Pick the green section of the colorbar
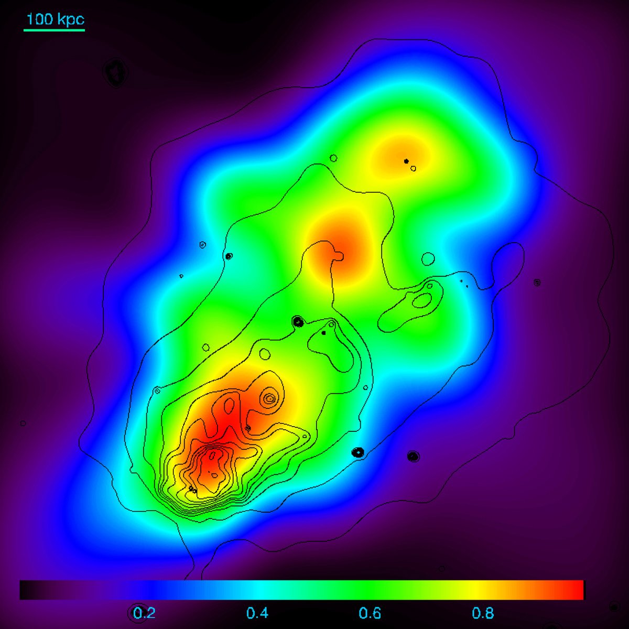 (341, 590)
